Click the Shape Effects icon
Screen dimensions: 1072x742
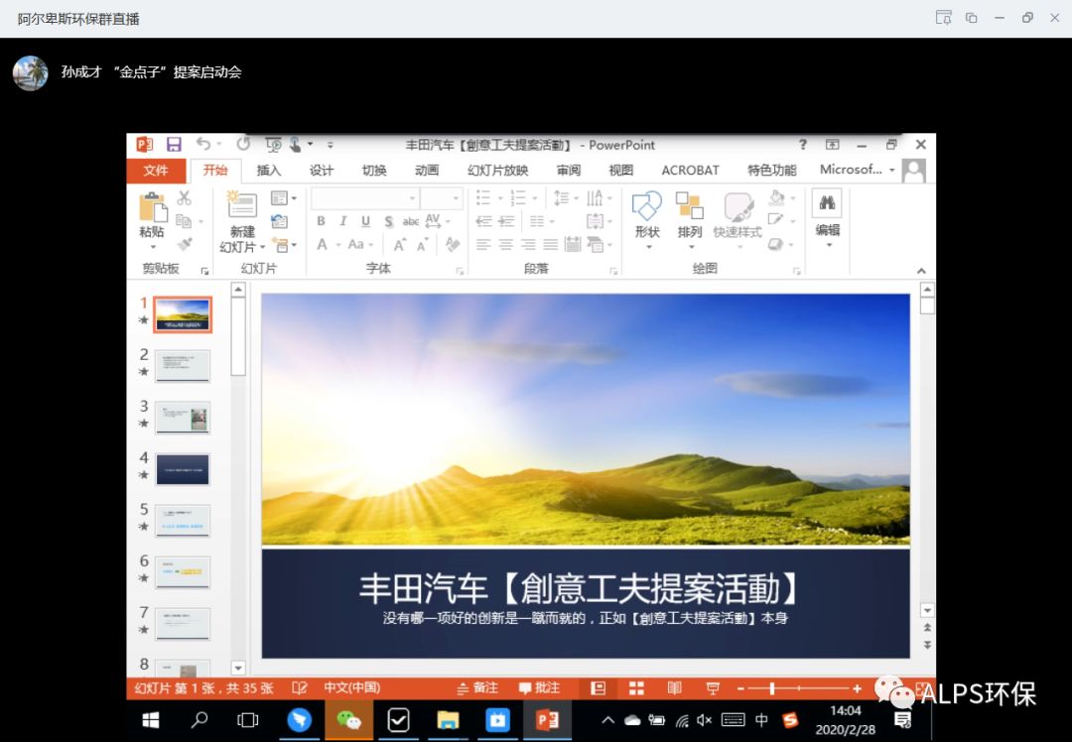[775, 244]
